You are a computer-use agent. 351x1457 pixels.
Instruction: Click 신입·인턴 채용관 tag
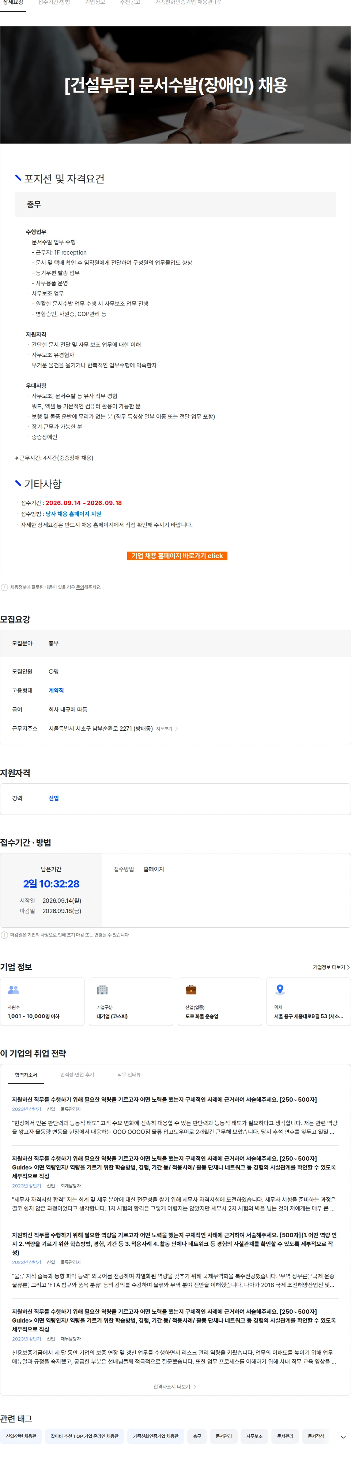click(21, 1436)
